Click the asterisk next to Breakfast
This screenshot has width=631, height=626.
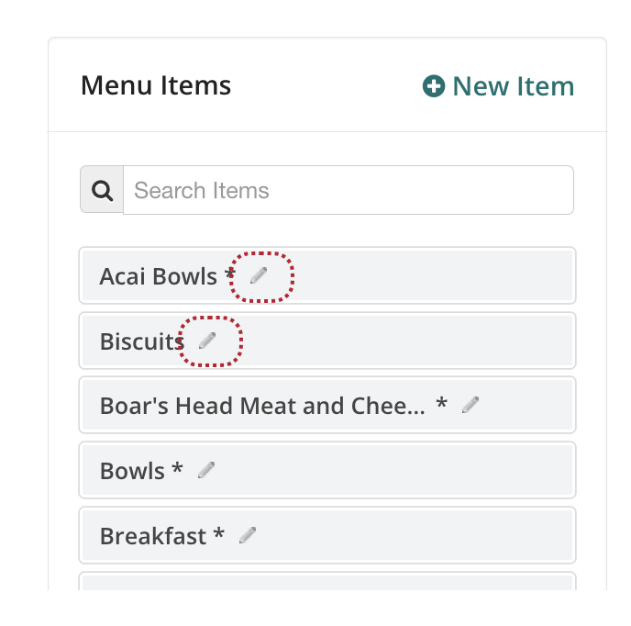point(219,535)
